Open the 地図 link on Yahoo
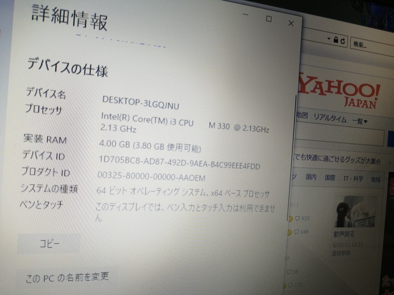394x295 pixels. pyautogui.click(x=302, y=115)
